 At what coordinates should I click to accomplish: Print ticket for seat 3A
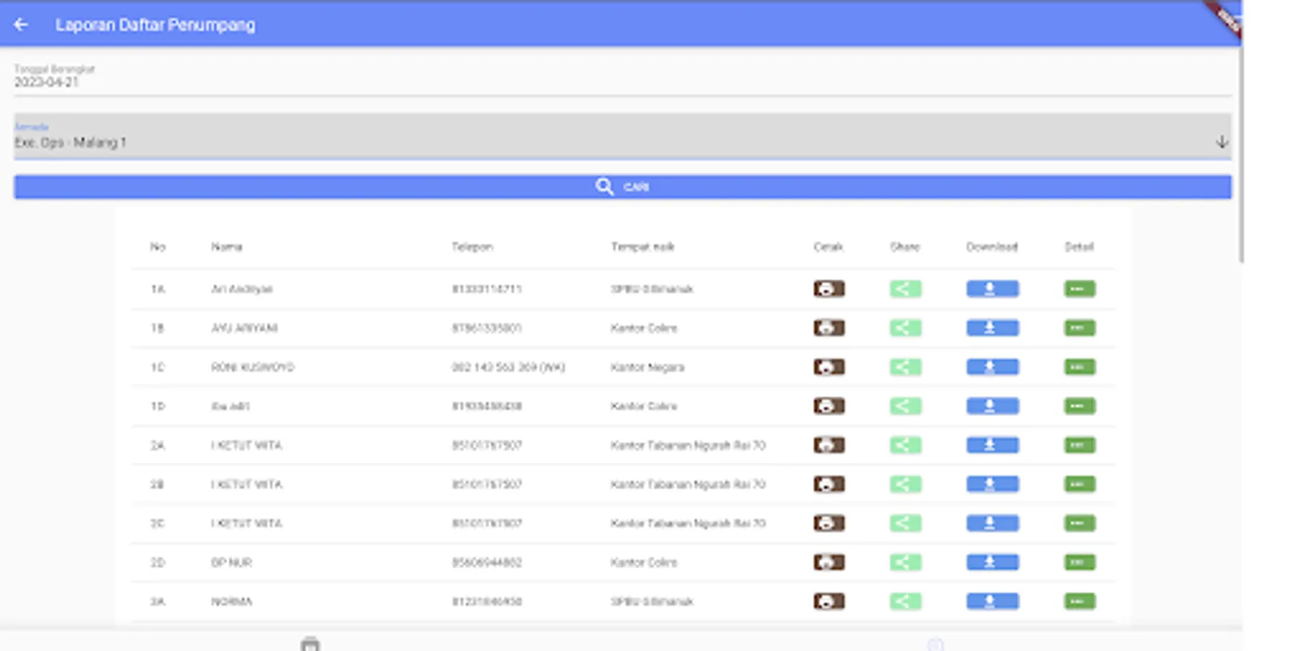[829, 602]
